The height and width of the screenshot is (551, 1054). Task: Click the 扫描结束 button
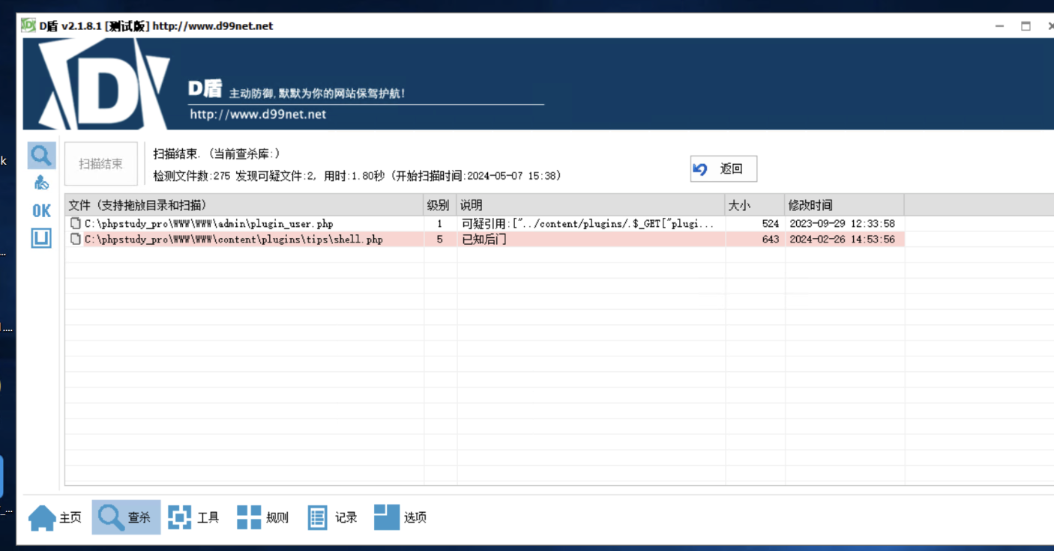pyautogui.click(x=101, y=164)
